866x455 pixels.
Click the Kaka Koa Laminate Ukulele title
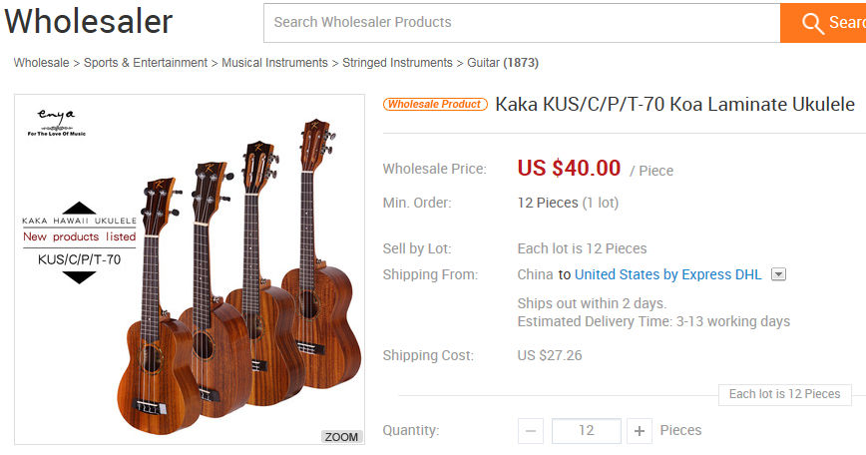674,104
